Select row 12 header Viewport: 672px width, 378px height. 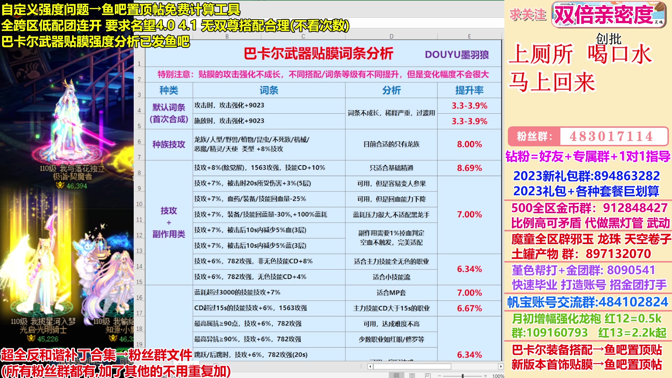139,231
